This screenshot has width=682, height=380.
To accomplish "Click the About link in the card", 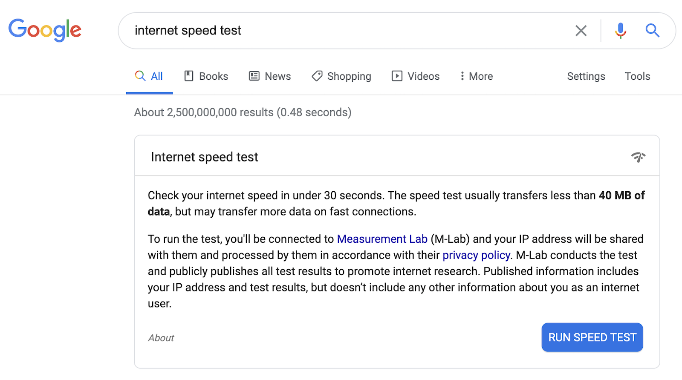I will pos(161,338).
